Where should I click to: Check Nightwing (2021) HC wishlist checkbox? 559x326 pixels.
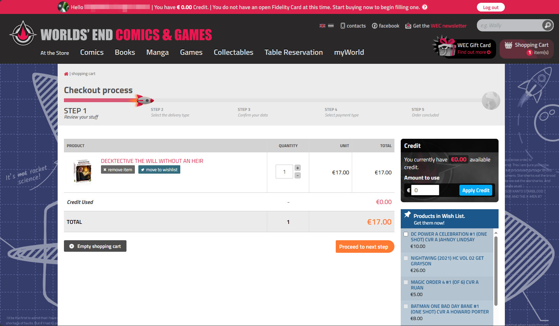tap(406, 258)
